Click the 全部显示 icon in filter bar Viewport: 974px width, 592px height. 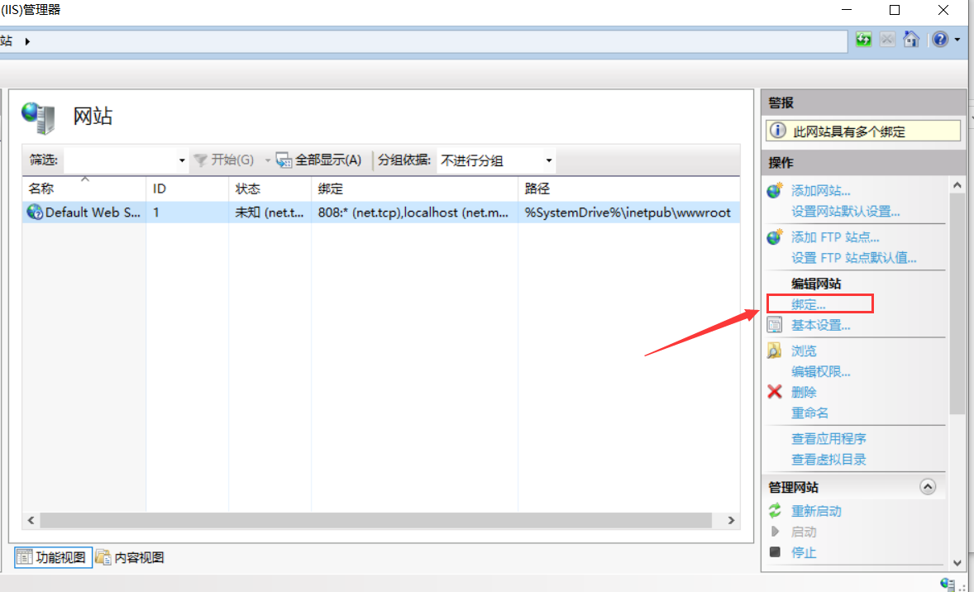(x=284, y=160)
